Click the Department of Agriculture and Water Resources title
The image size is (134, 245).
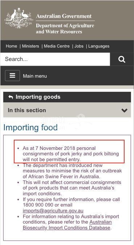pyautogui.click(x=65, y=29)
